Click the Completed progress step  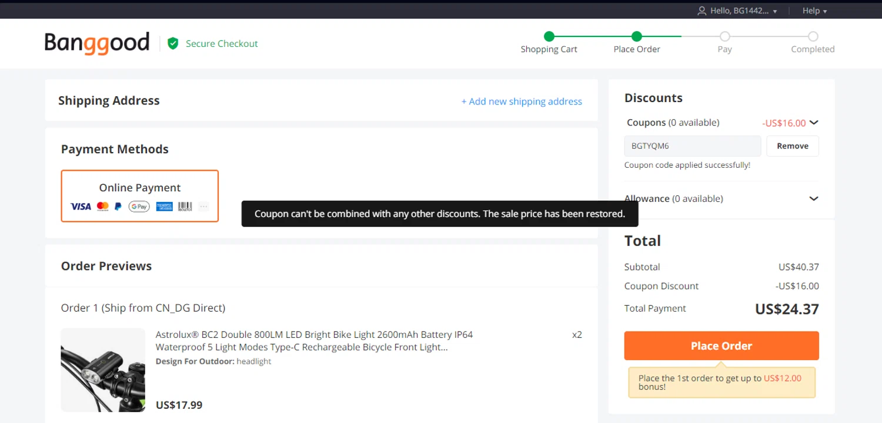(x=813, y=43)
